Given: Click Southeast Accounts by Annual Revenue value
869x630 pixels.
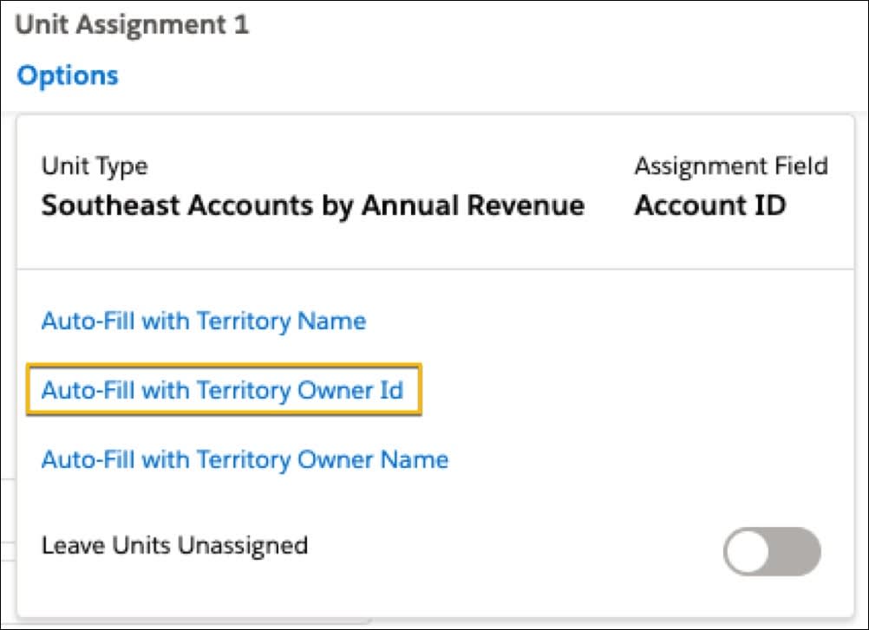Looking at the screenshot, I should click(313, 205).
